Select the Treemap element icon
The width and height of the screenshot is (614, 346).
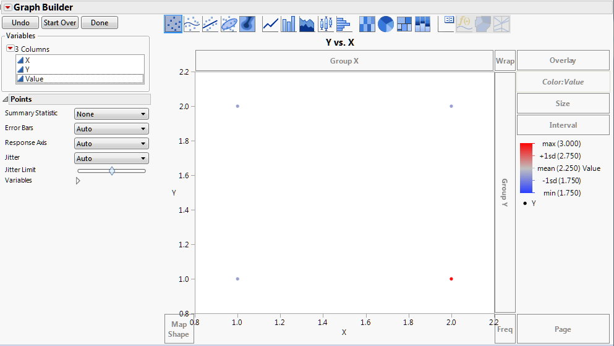(x=404, y=24)
